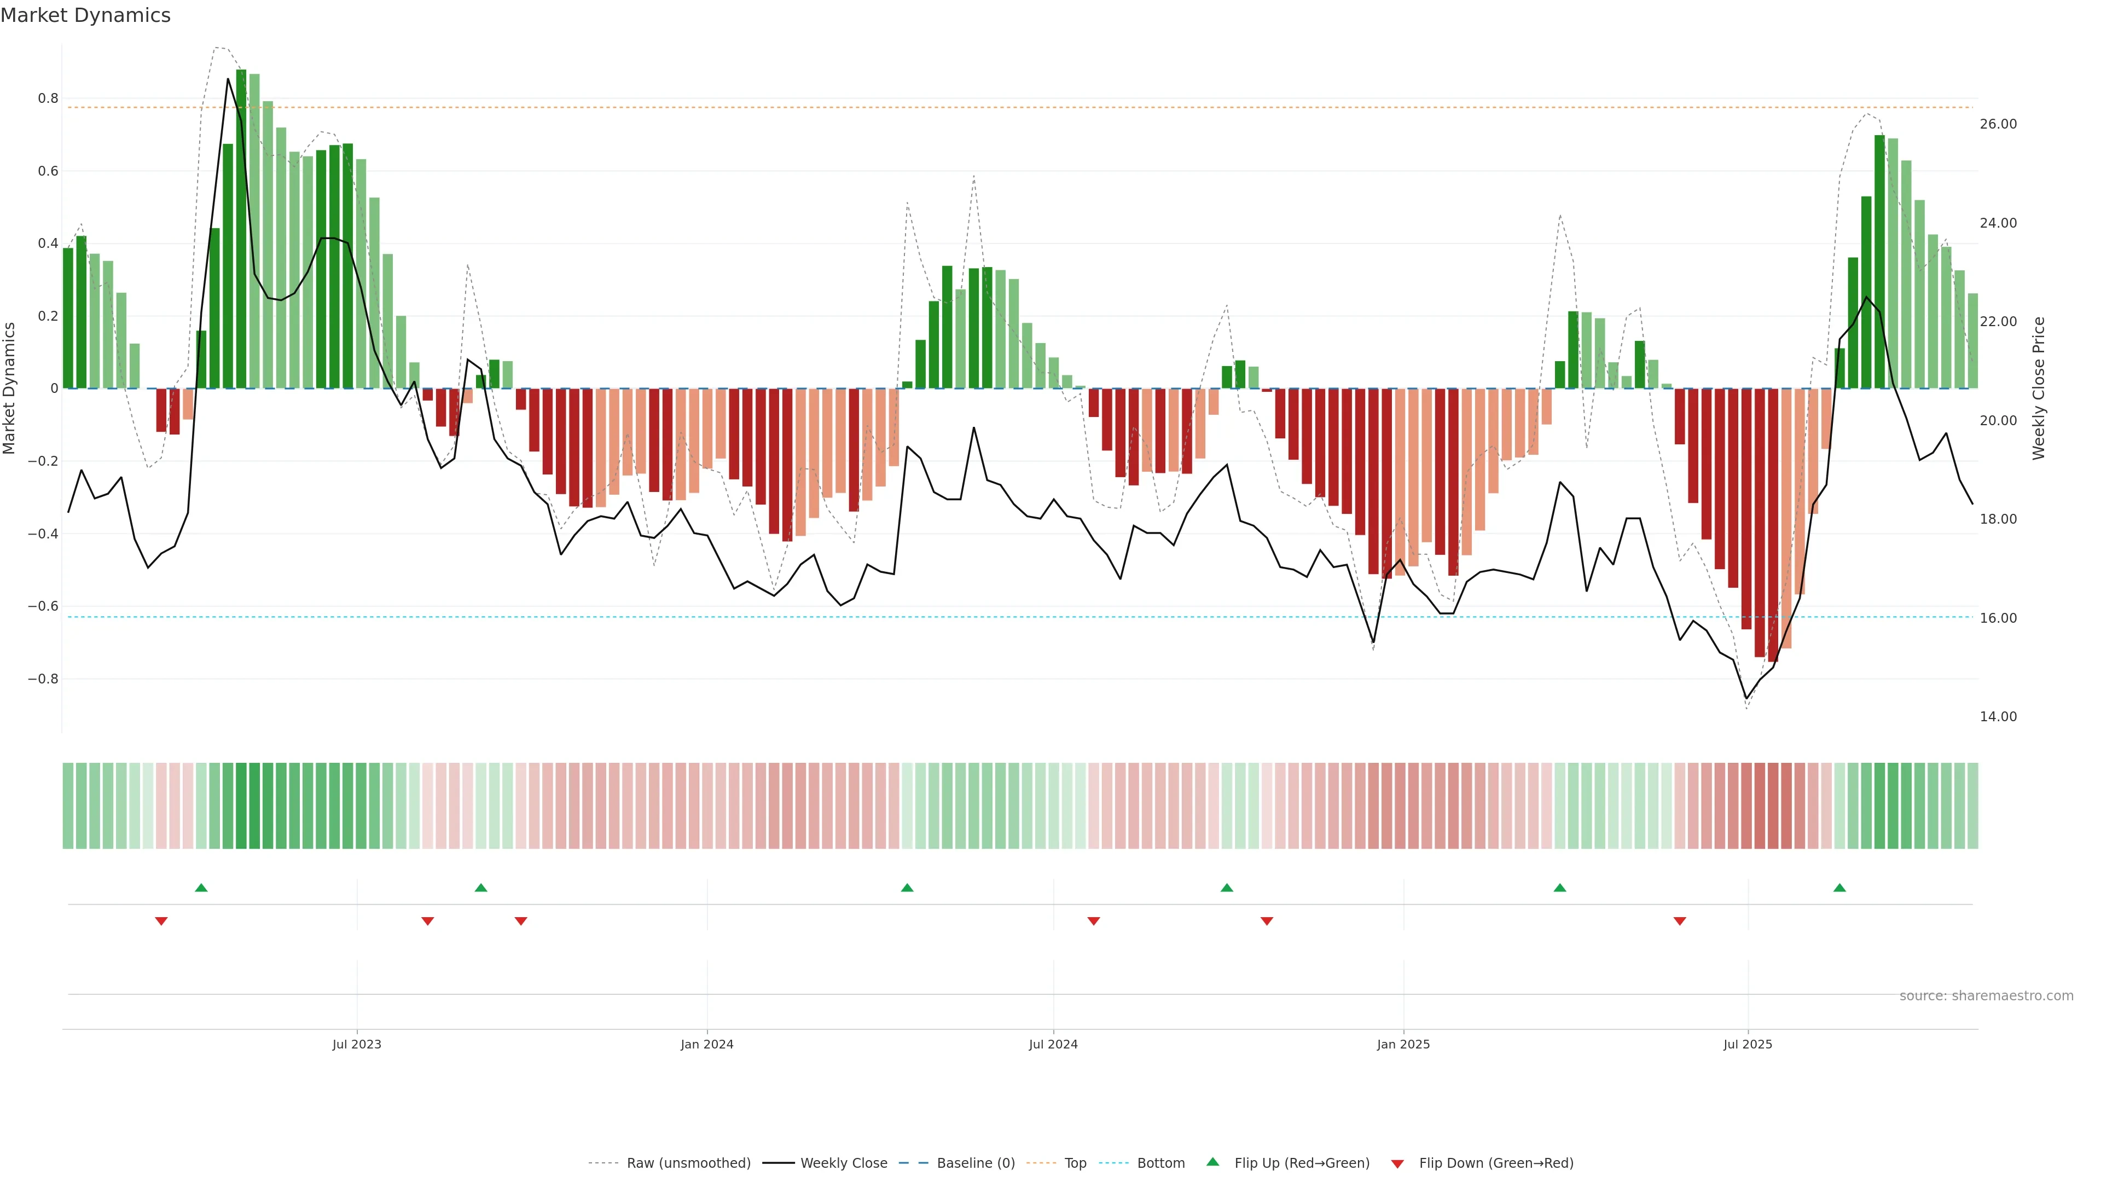Click the Jul 2024 axis label
The image size is (2101, 1182).
1053,1044
